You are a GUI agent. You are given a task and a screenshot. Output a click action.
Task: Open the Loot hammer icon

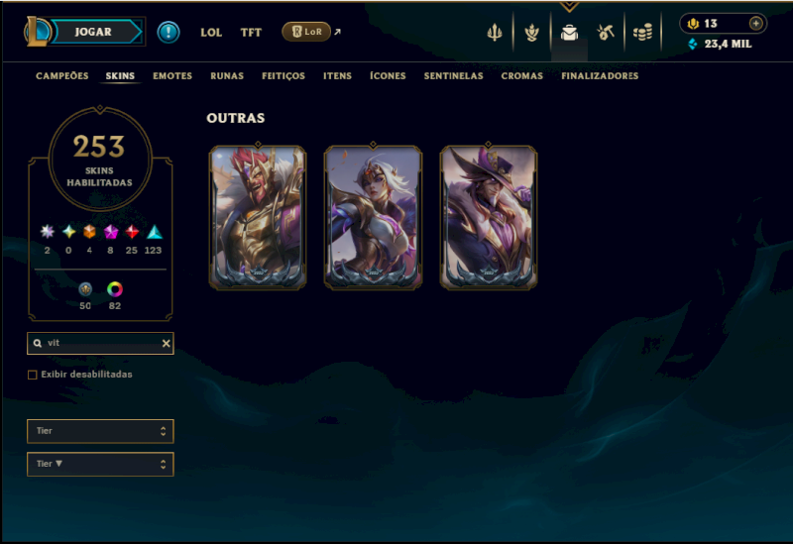click(x=606, y=33)
